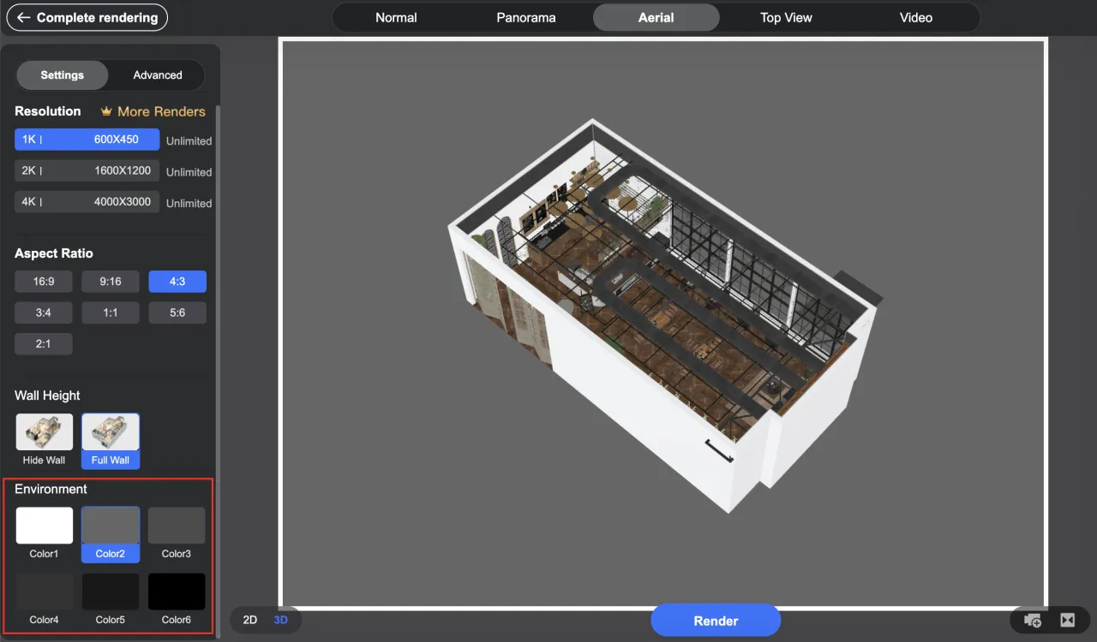Select the Hide Wall thumbnail

(45, 433)
